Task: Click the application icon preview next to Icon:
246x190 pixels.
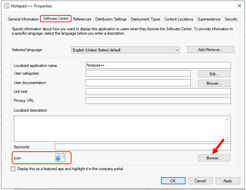Action: tap(60, 158)
